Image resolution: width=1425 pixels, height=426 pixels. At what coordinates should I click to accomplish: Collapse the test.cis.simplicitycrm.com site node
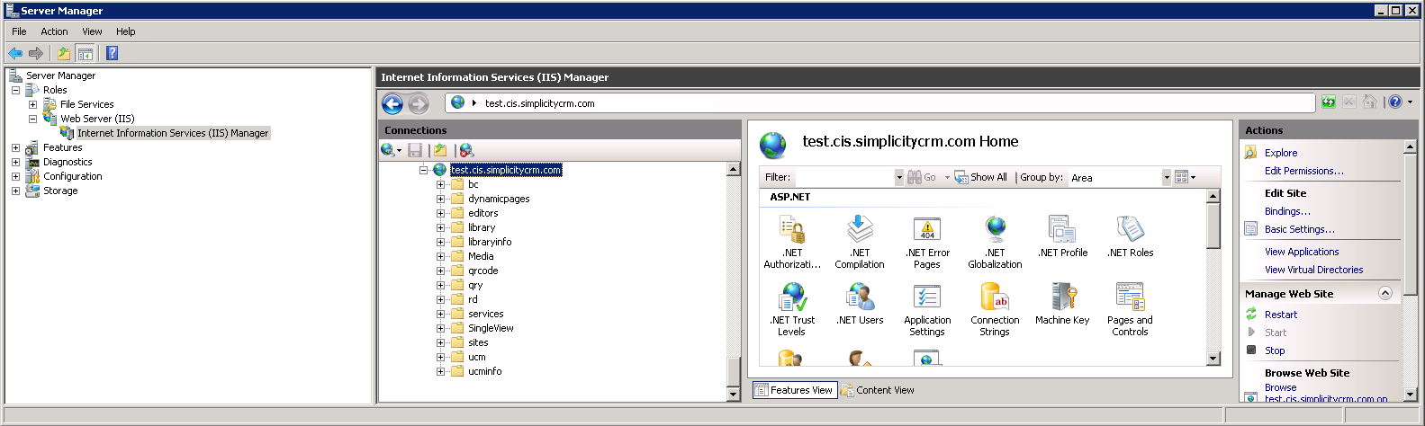coord(423,170)
